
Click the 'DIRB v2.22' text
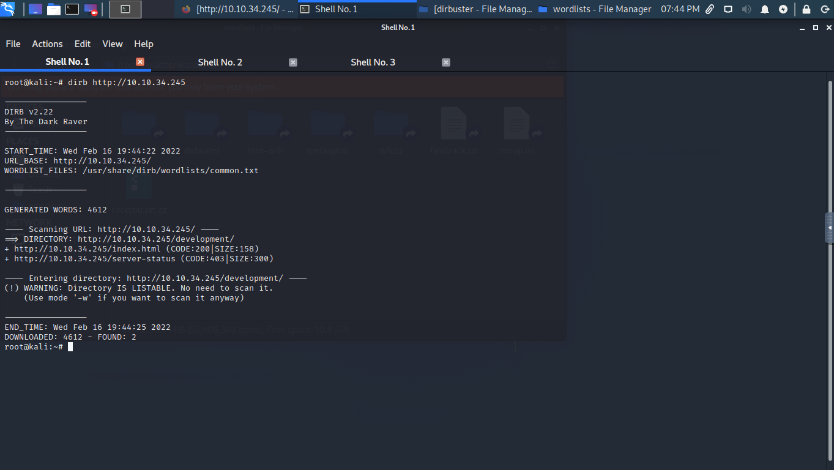[29, 111]
